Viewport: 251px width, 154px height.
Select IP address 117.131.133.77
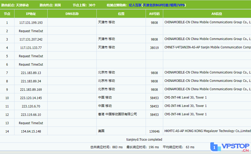pos(31,48)
